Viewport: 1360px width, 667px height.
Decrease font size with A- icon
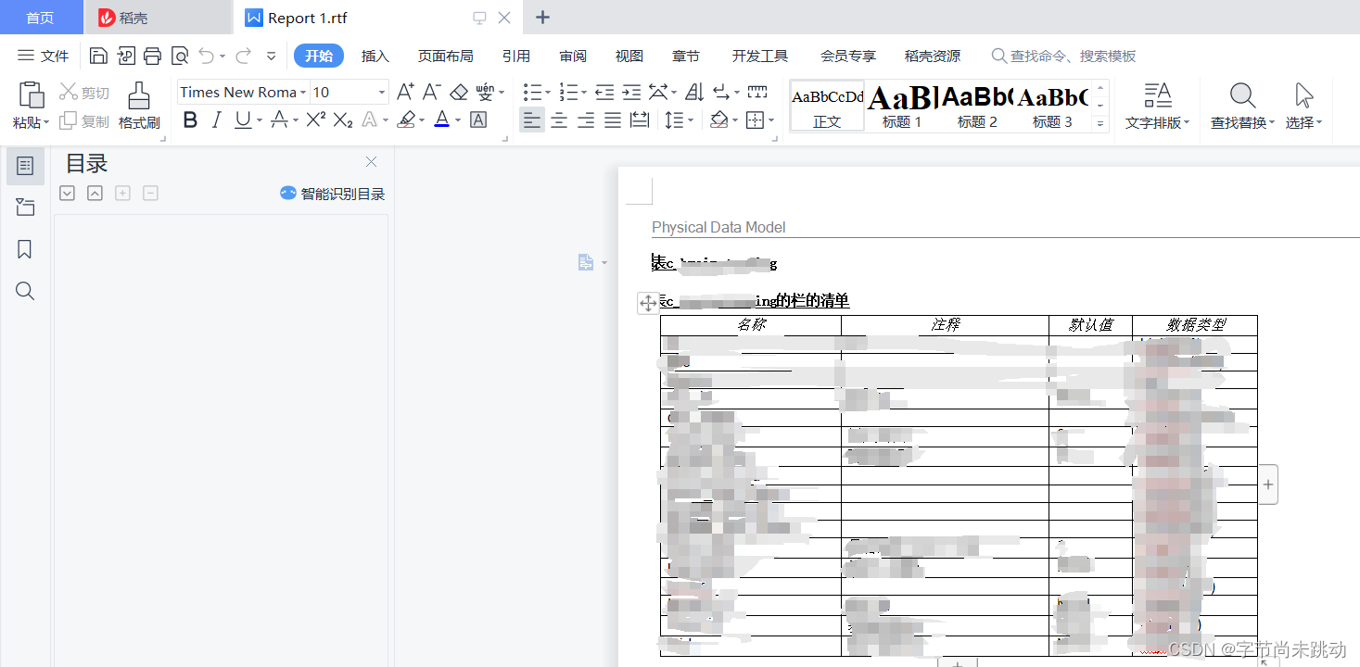[x=431, y=92]
